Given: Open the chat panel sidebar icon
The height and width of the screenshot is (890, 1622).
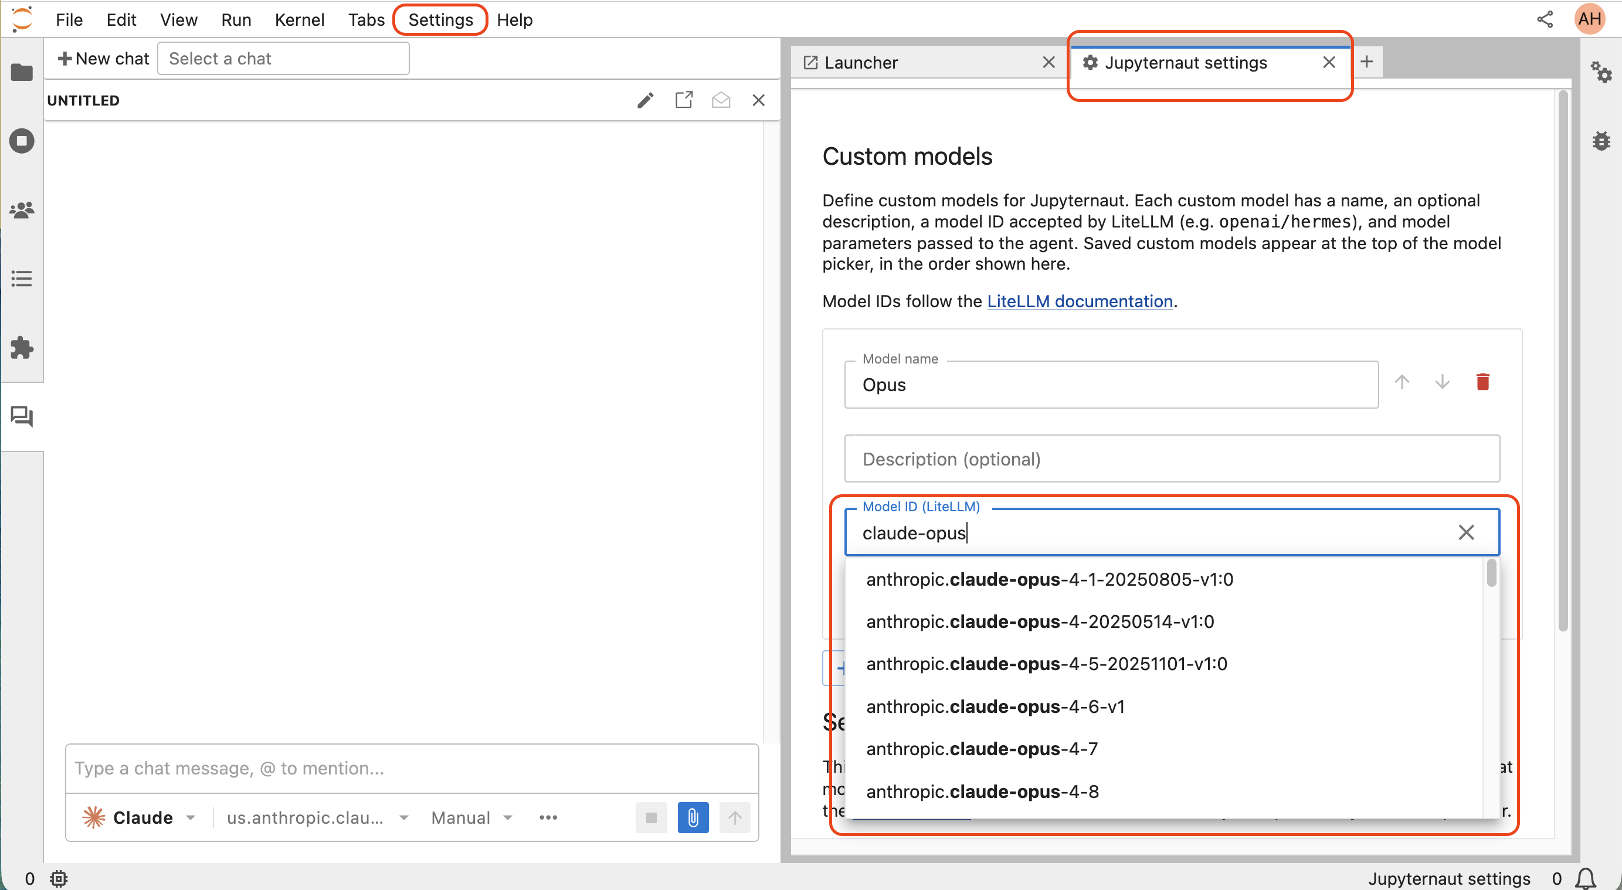Looking at the screenshot, I should coord(22,416).
